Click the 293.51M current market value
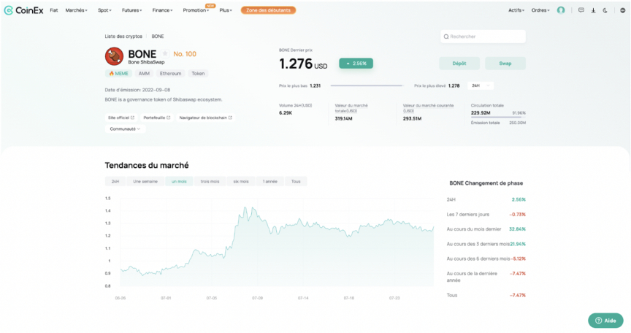Screen dimensions: 631x333 (412, 118)
